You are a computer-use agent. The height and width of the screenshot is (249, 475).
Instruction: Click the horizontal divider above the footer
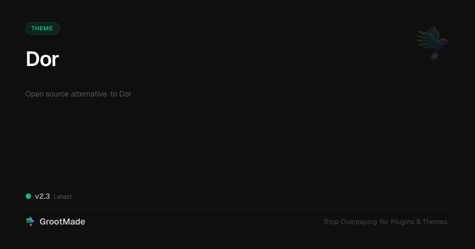click(x=237, y=209)
